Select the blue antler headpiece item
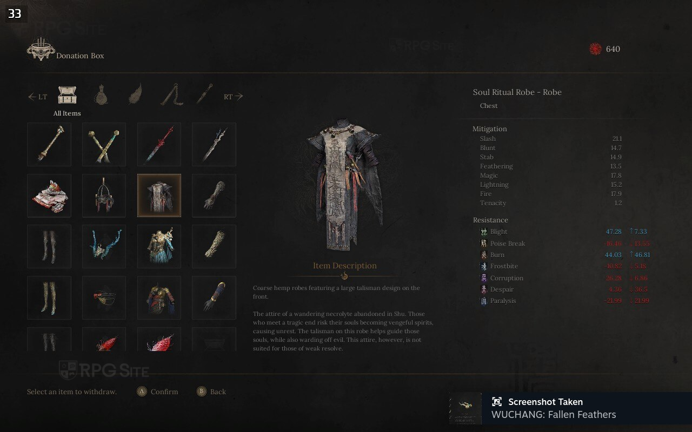Viewport: 692px width, 432px height. (104, 246)
